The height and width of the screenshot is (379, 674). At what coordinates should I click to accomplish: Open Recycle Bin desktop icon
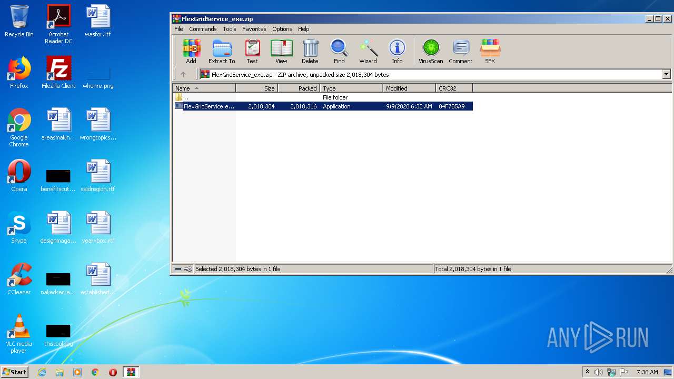click(x=19, y=22)
